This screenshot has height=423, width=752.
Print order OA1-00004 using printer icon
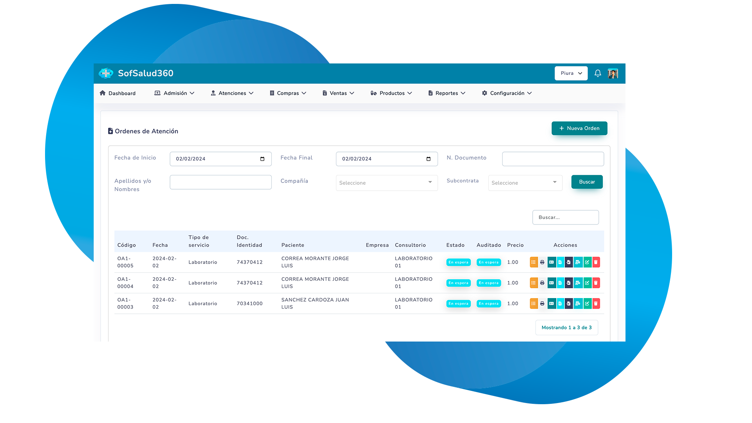point(542,283)
